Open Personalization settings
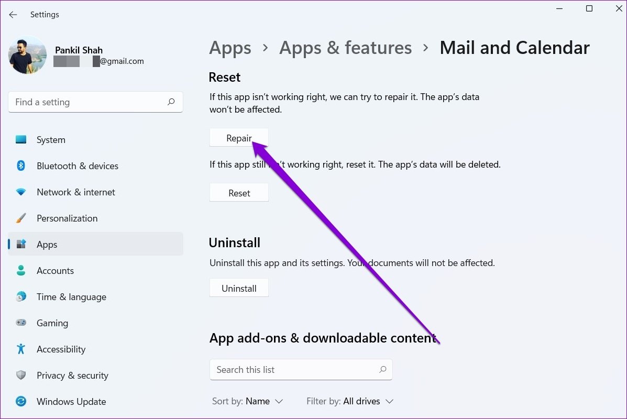 point(95,218)
